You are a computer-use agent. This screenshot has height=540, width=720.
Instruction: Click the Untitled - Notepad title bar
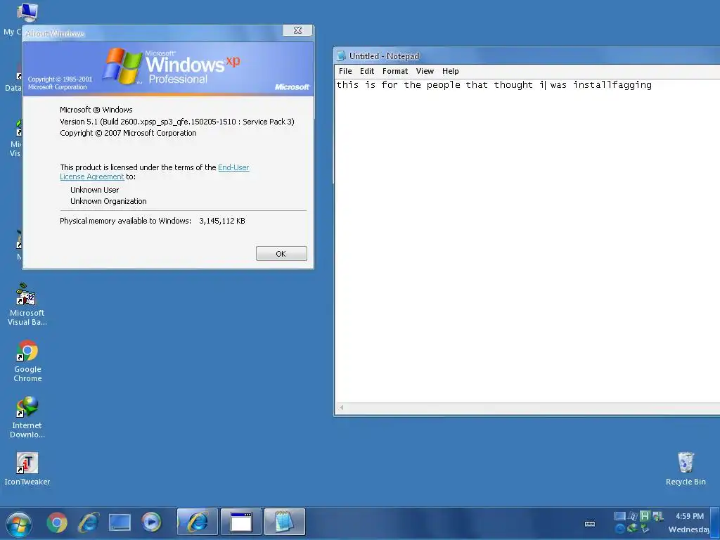(x=526, y=56)
